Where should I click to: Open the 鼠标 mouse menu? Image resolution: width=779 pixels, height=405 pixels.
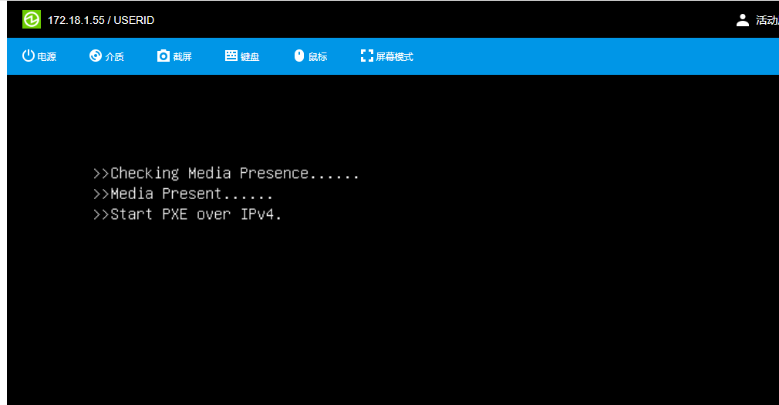click(x=318, y=56)
